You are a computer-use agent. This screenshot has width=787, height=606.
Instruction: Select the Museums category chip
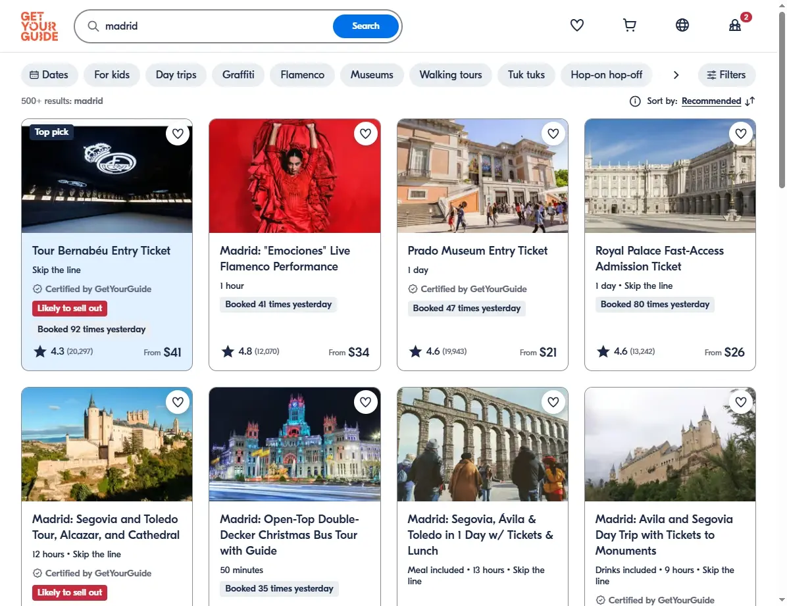(x=372, y=75)
